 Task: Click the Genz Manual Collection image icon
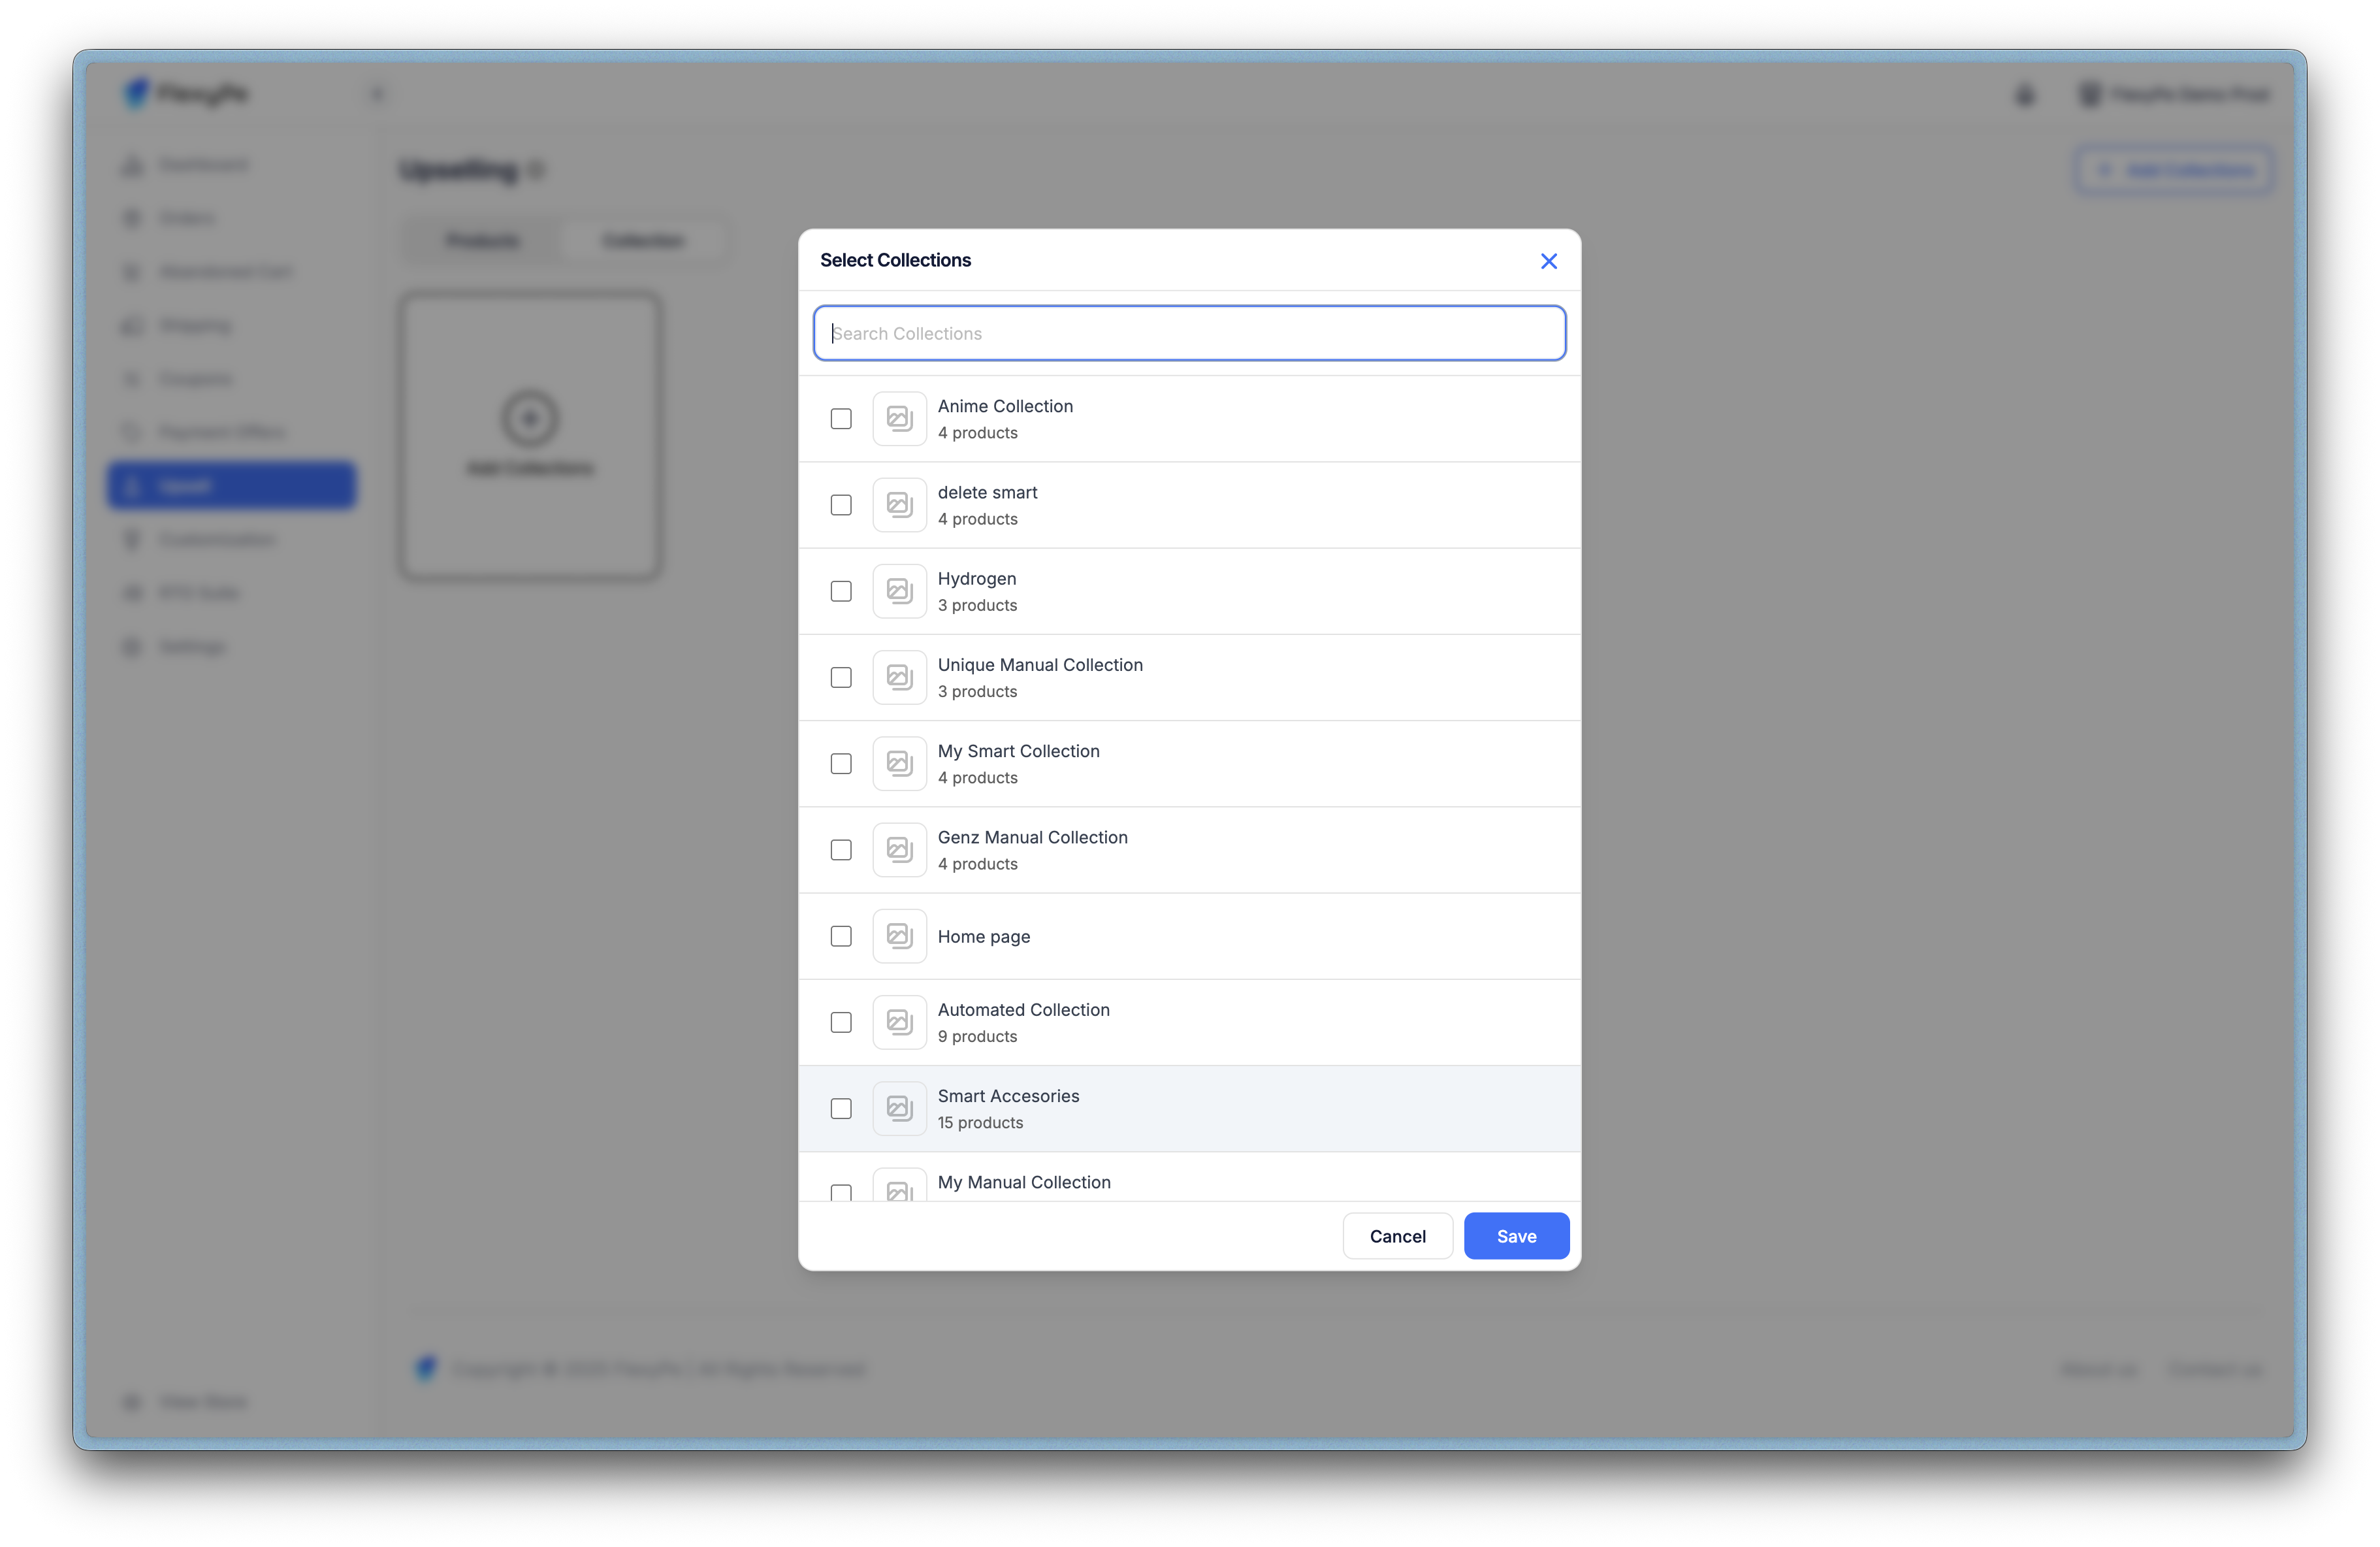point(899,850)
